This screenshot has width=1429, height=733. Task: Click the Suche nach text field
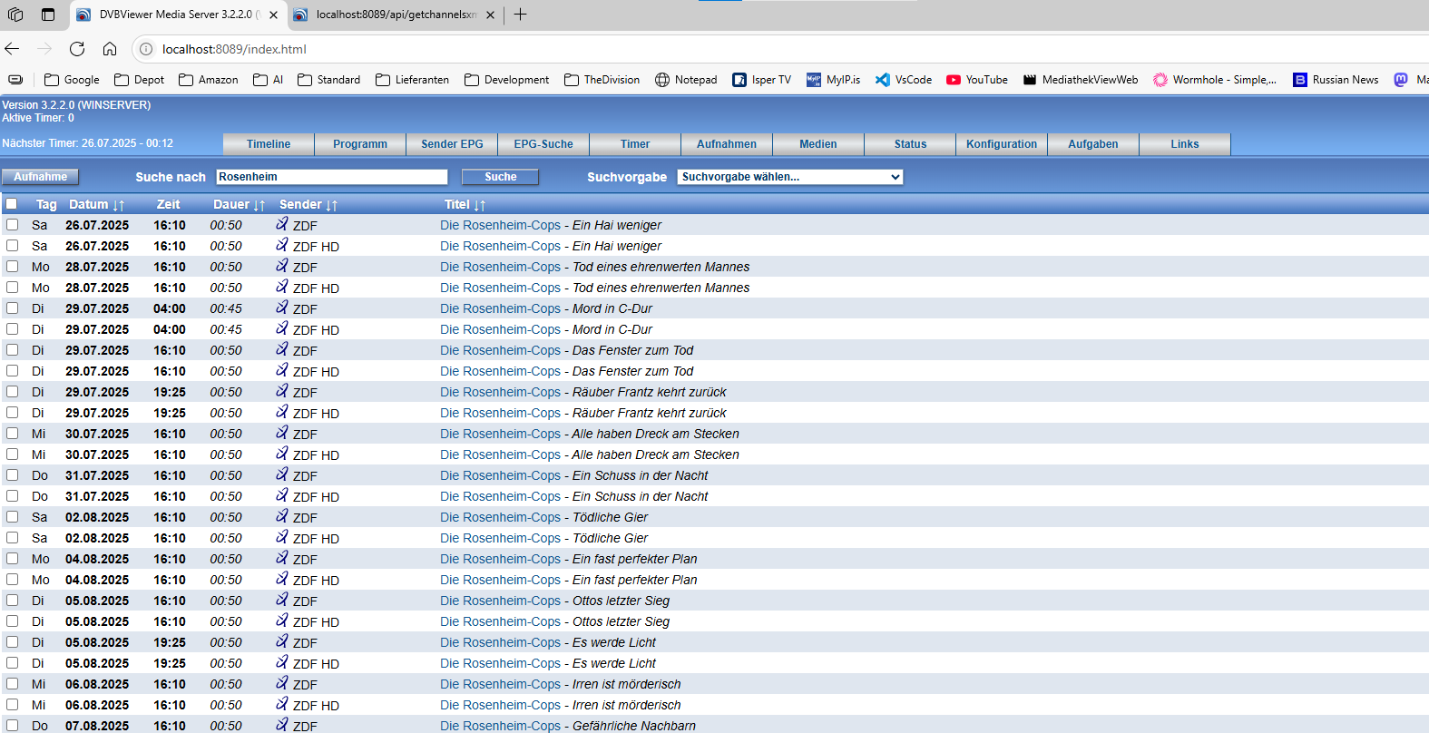pos(332,177)
